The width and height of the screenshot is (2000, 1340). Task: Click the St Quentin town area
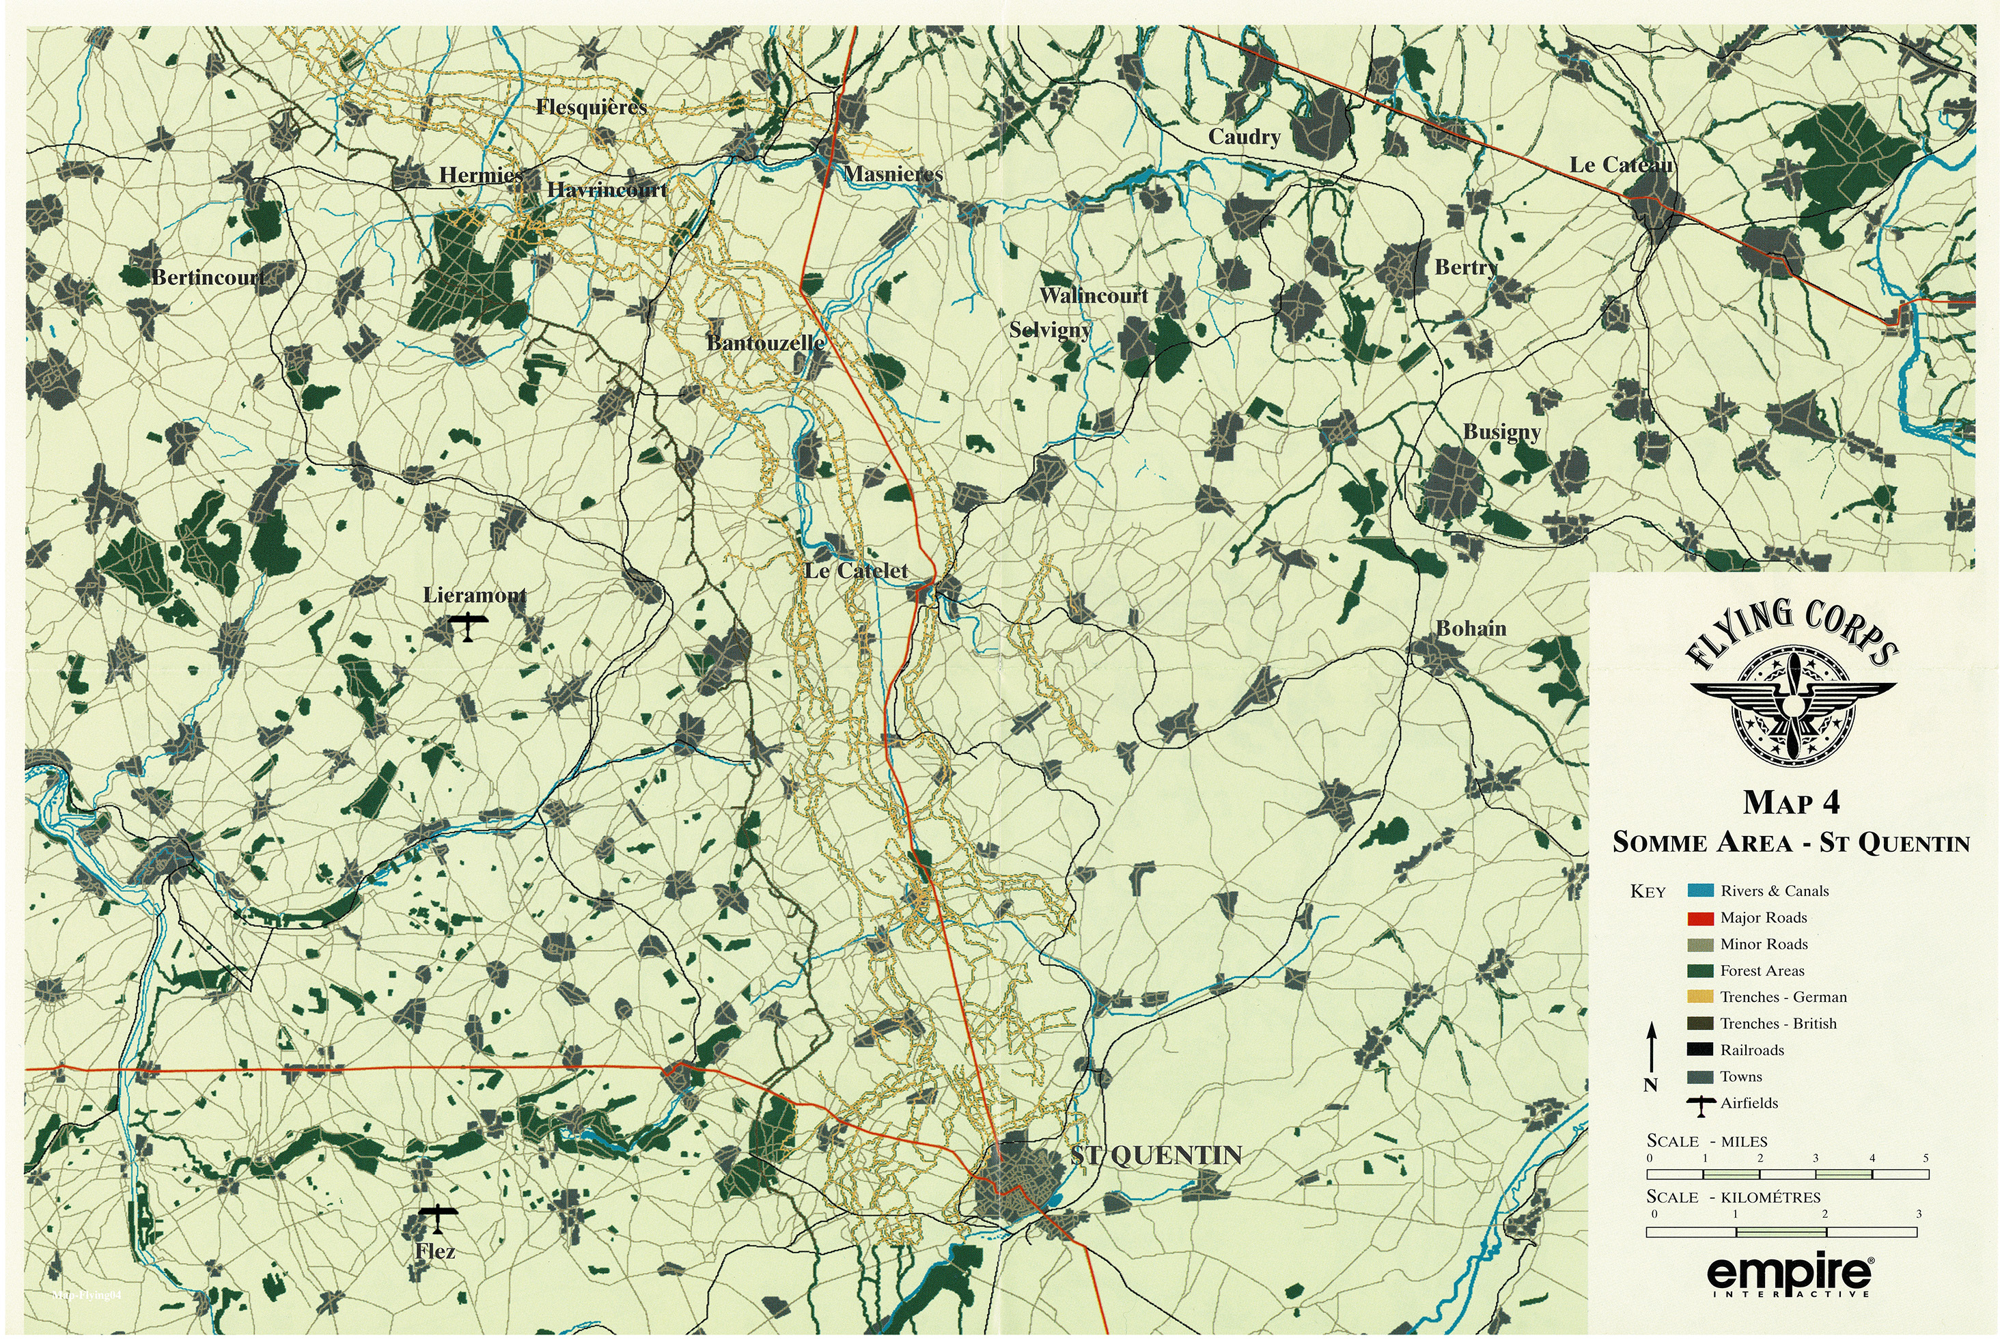tap(1016, 1177)
